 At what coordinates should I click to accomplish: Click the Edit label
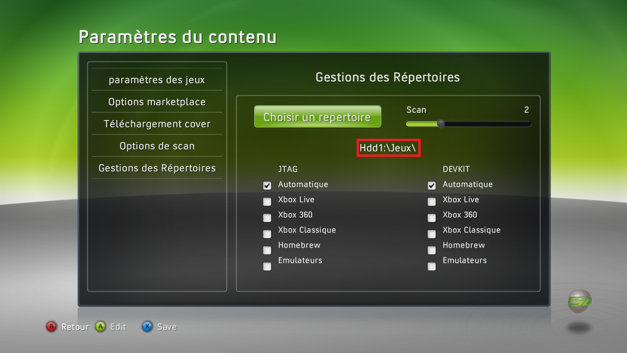[x=118, y=327]
